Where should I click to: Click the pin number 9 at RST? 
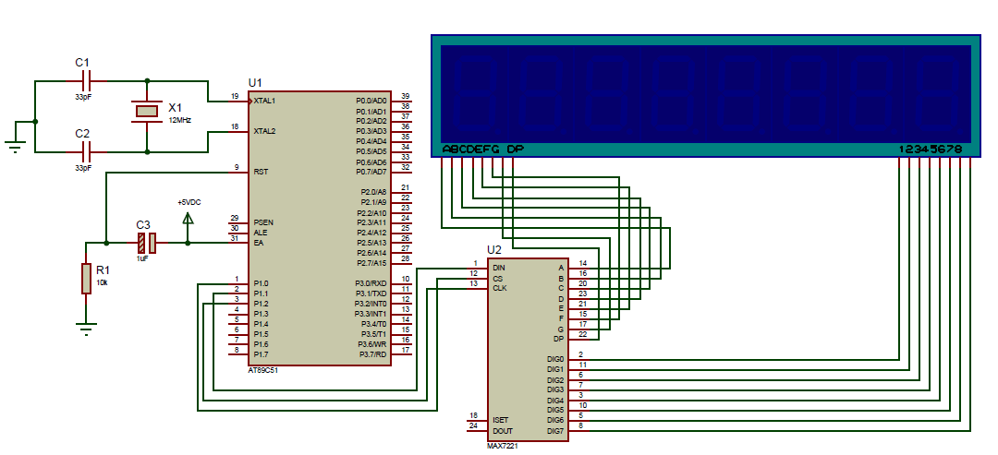237,167
